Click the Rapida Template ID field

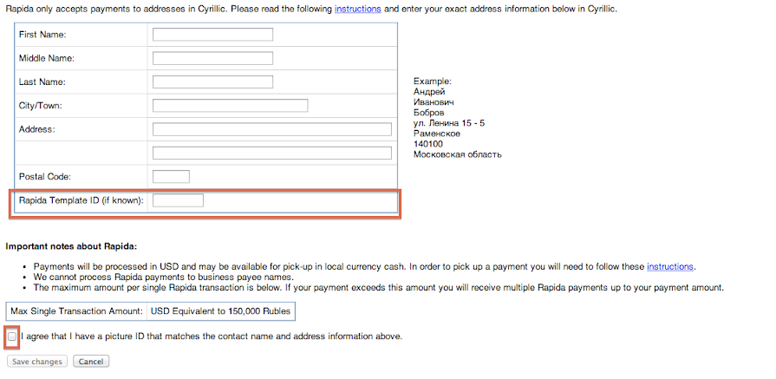coord(178,200)
